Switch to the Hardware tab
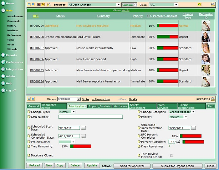The image size is (219, 170). [x=120, y=106]
